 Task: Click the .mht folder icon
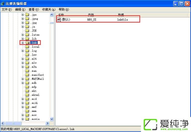27,91
